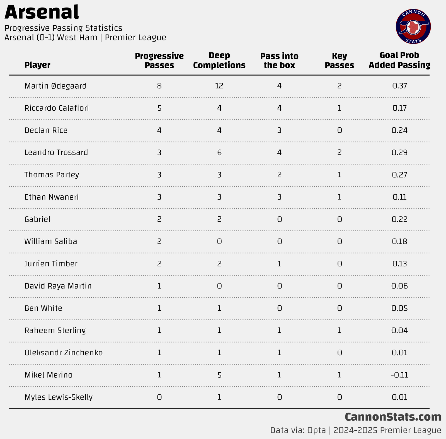
Task: Select Myles Lewis-Skelly player name
Action: (59, 397)
